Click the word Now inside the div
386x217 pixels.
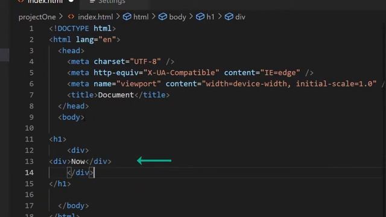78,162
